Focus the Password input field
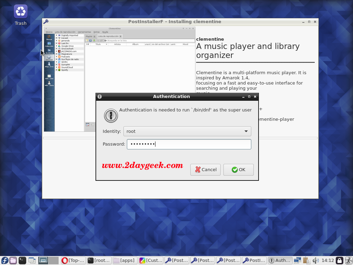Screen dimensions: 353x265 pyautogui.click(x=189, y=144)
